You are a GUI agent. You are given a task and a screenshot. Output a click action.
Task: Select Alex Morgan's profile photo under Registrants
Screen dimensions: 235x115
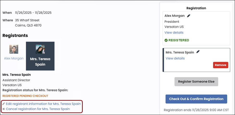point(14,49)
